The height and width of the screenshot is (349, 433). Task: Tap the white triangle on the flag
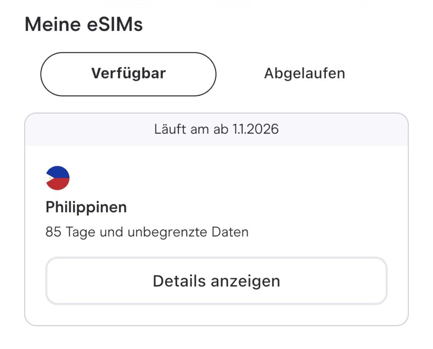(x=49, y=178)
